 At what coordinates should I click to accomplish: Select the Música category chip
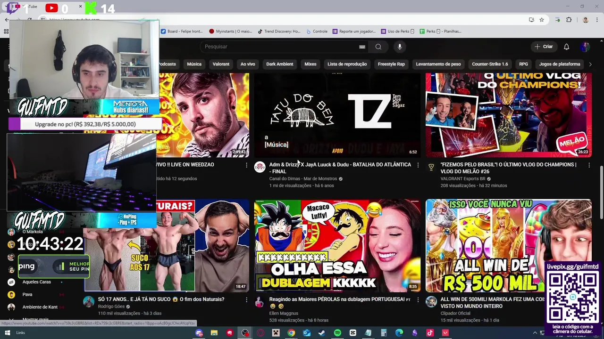coord(194,64)
